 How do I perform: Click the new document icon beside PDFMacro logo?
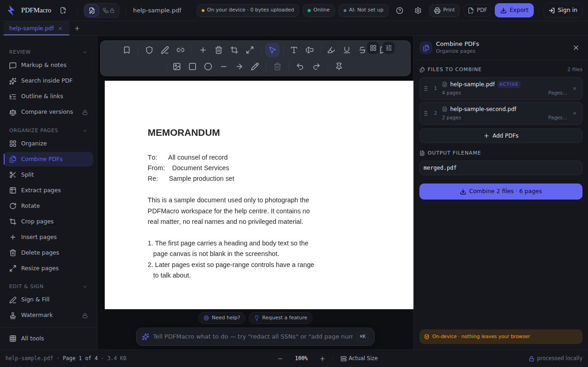tap(63, 10)
